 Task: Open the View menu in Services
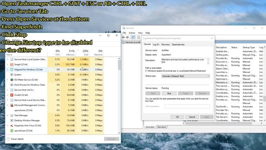point(140,33)
